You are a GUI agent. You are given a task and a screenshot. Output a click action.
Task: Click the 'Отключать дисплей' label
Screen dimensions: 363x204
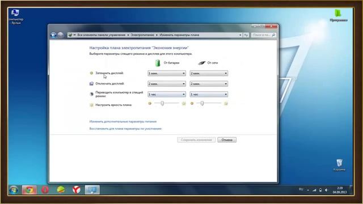pos(109,83)
